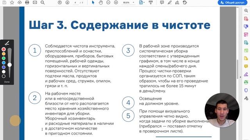Pick the white pen color

click(x=4, y=72)
